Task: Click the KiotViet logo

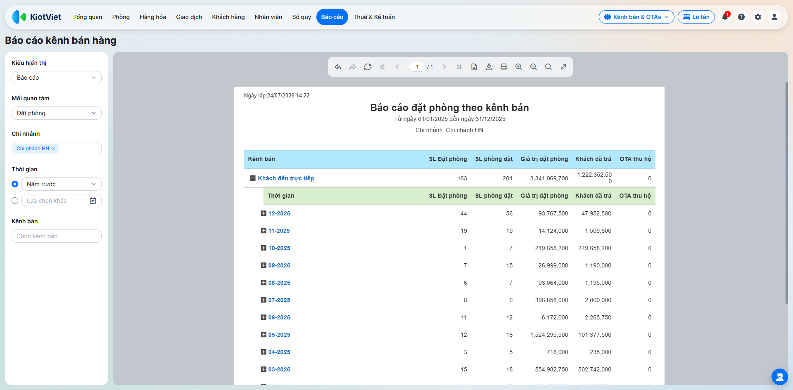Action: (x=37, y=17)
